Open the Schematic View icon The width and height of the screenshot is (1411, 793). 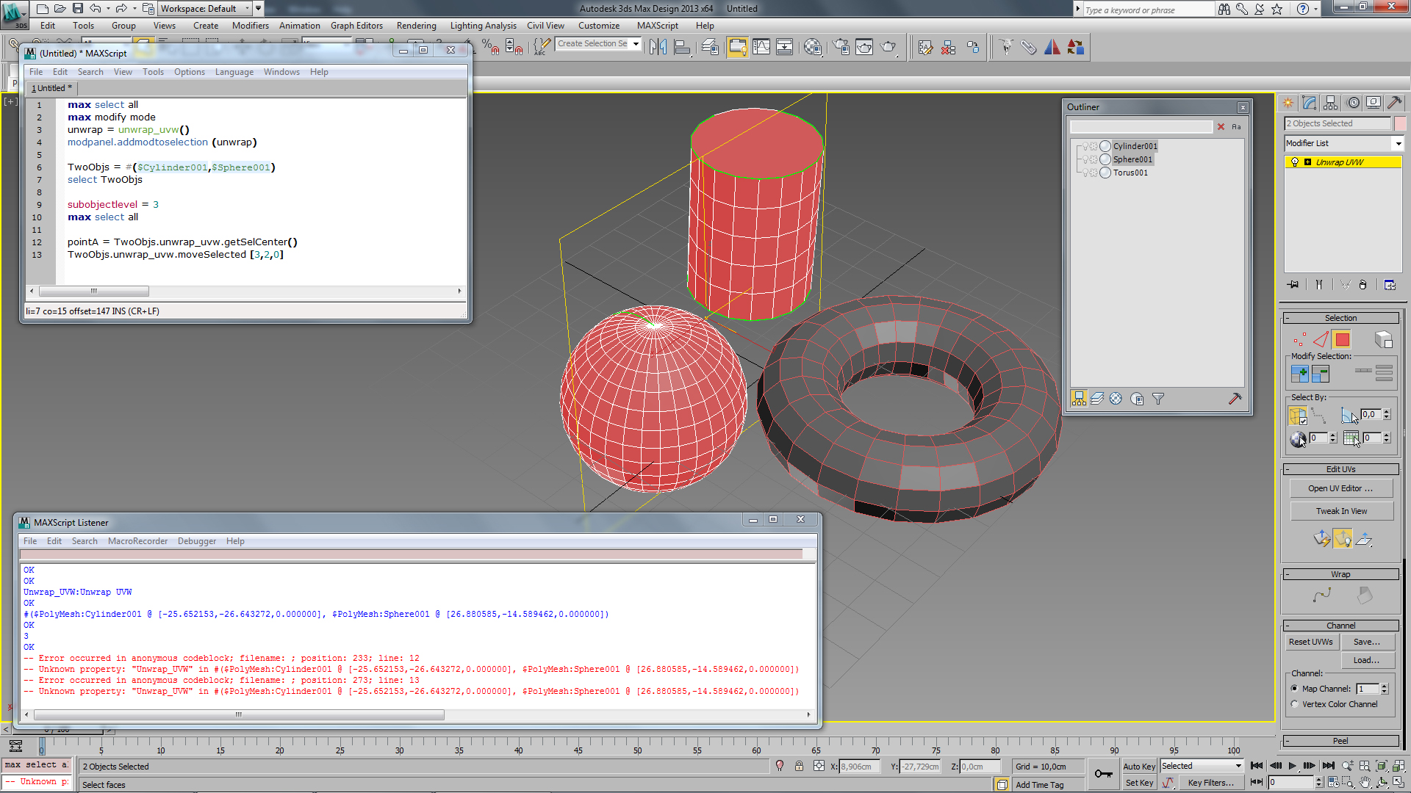click(785, 48)
